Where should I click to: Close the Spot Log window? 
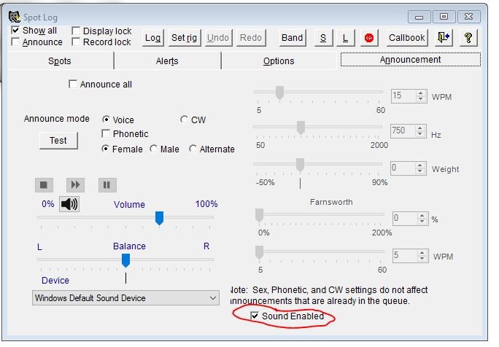[469, 17]
